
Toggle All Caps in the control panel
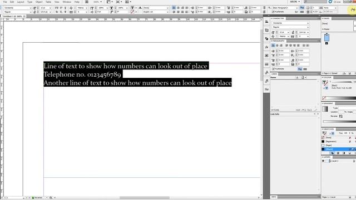(57, 8)
